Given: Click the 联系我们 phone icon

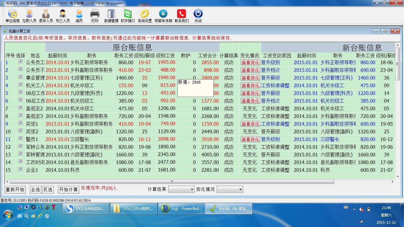Looking at the screenshot, I should click(x=182, y=14).
